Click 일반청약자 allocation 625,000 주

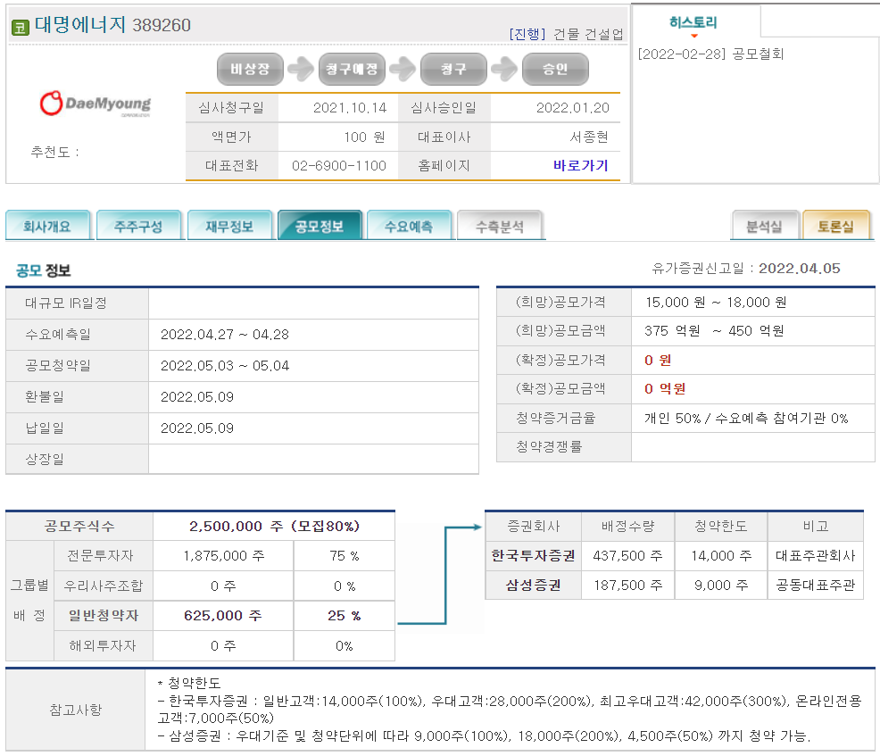pos(223,616)
